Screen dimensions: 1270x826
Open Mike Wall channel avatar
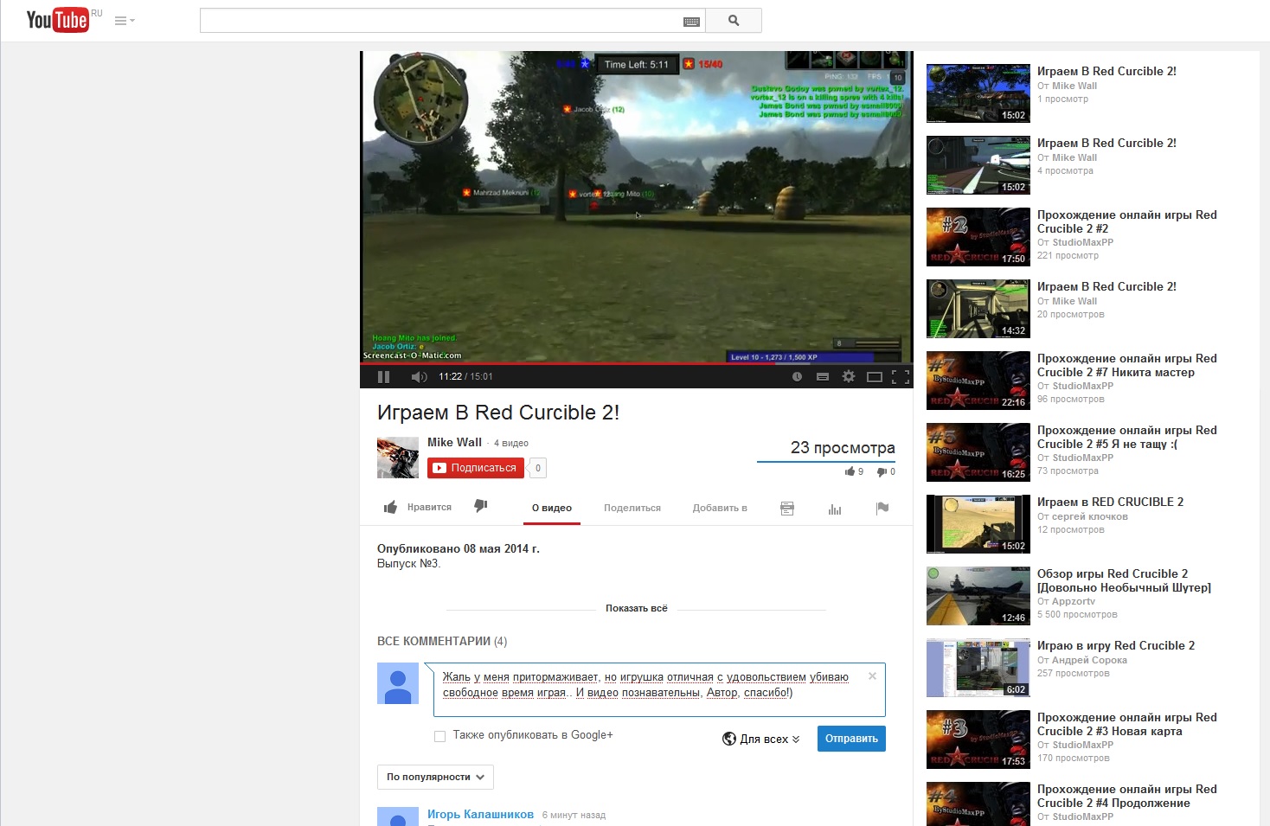click(x=398, y=458)
